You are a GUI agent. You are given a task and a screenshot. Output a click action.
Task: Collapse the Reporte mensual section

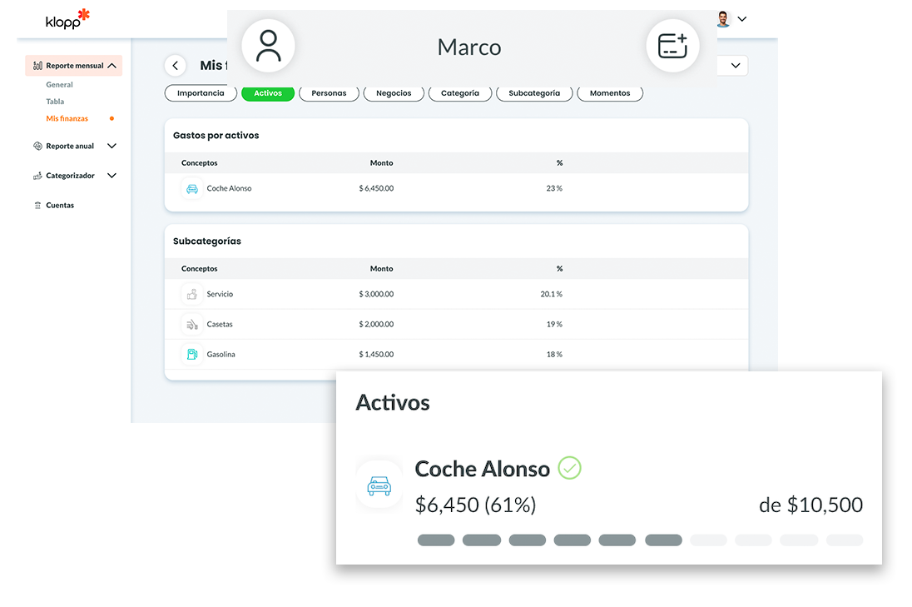click(112, 66)
